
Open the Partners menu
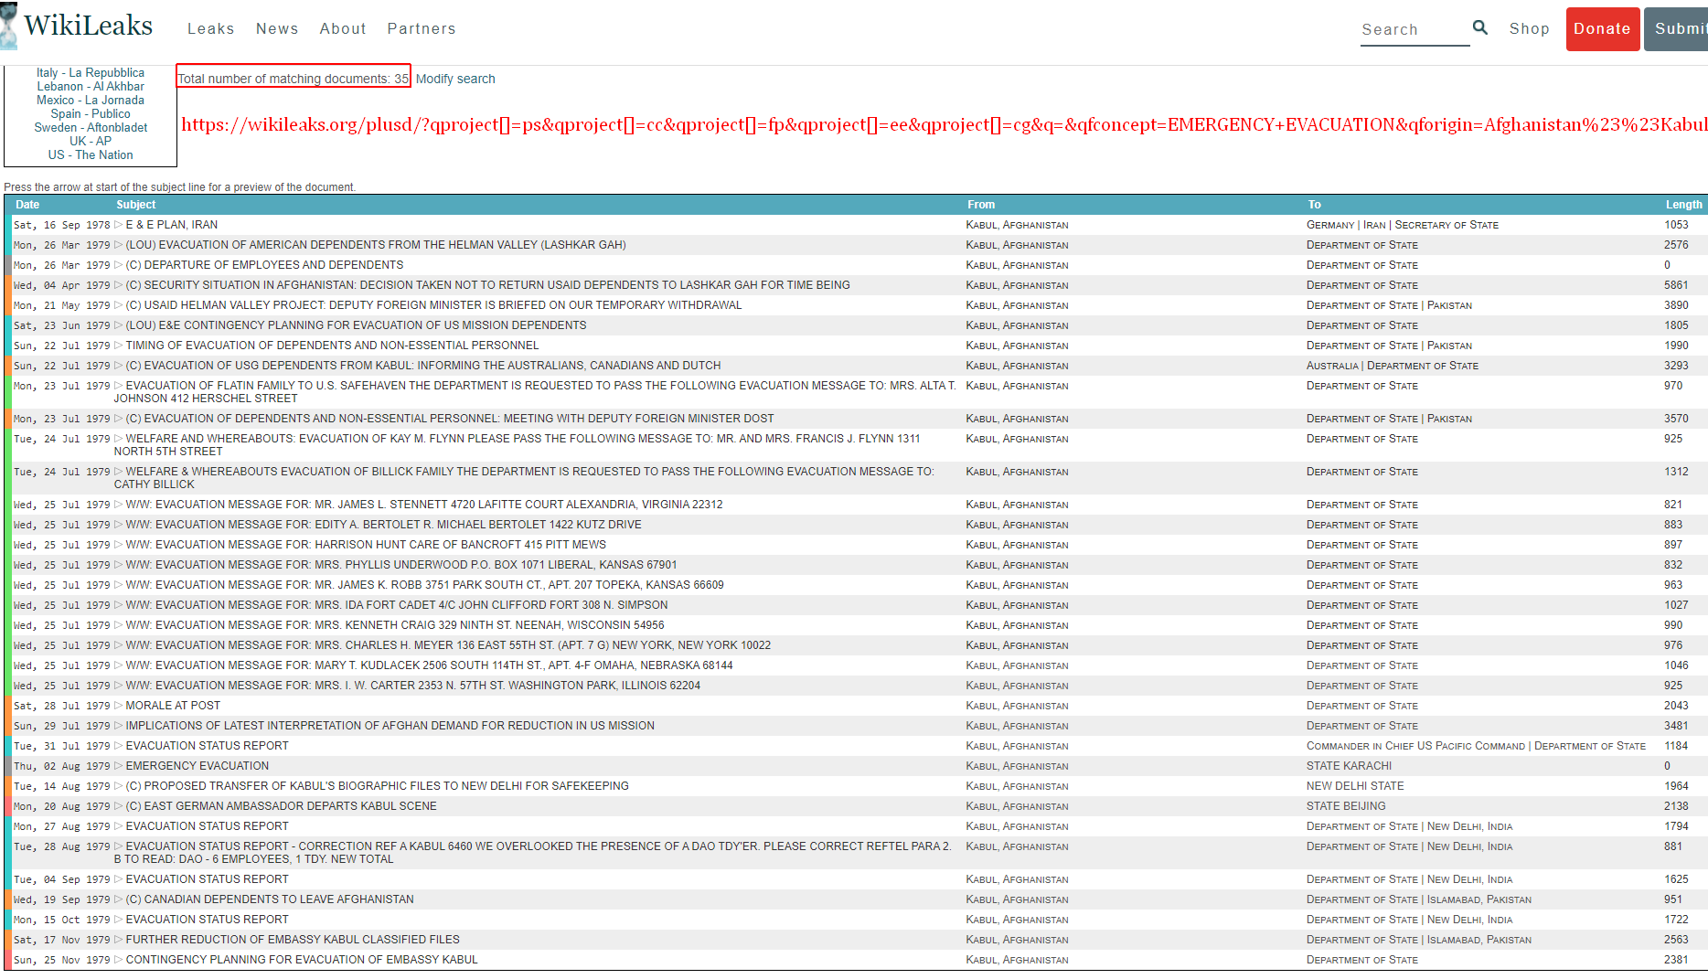[x=422, y=28]
